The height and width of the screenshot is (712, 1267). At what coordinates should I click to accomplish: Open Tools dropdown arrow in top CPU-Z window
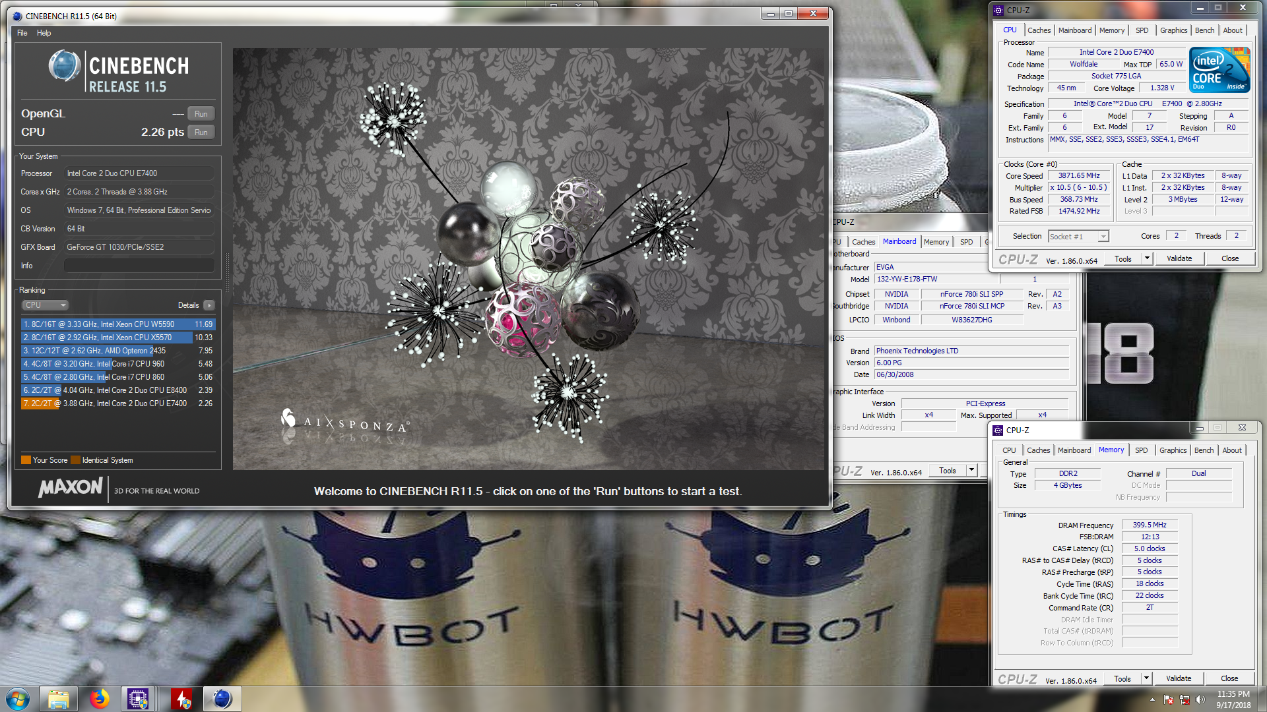[1147, 259]
